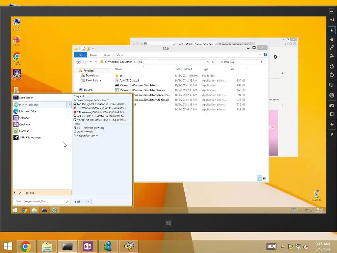The image size is (337, 253).
Task: Select Start Screen in the Start menu
Action: tap(42, 98)
